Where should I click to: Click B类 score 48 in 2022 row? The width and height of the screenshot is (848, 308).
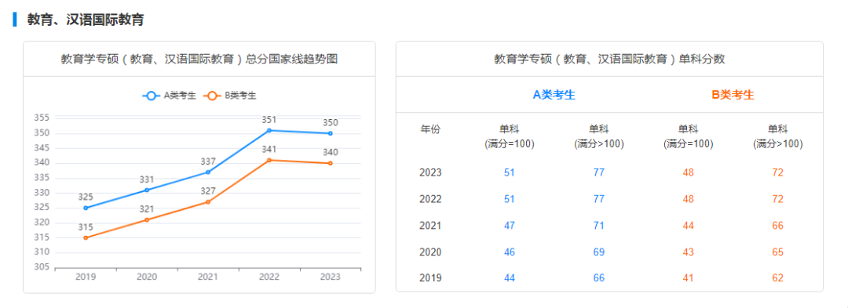coord(689,199)
